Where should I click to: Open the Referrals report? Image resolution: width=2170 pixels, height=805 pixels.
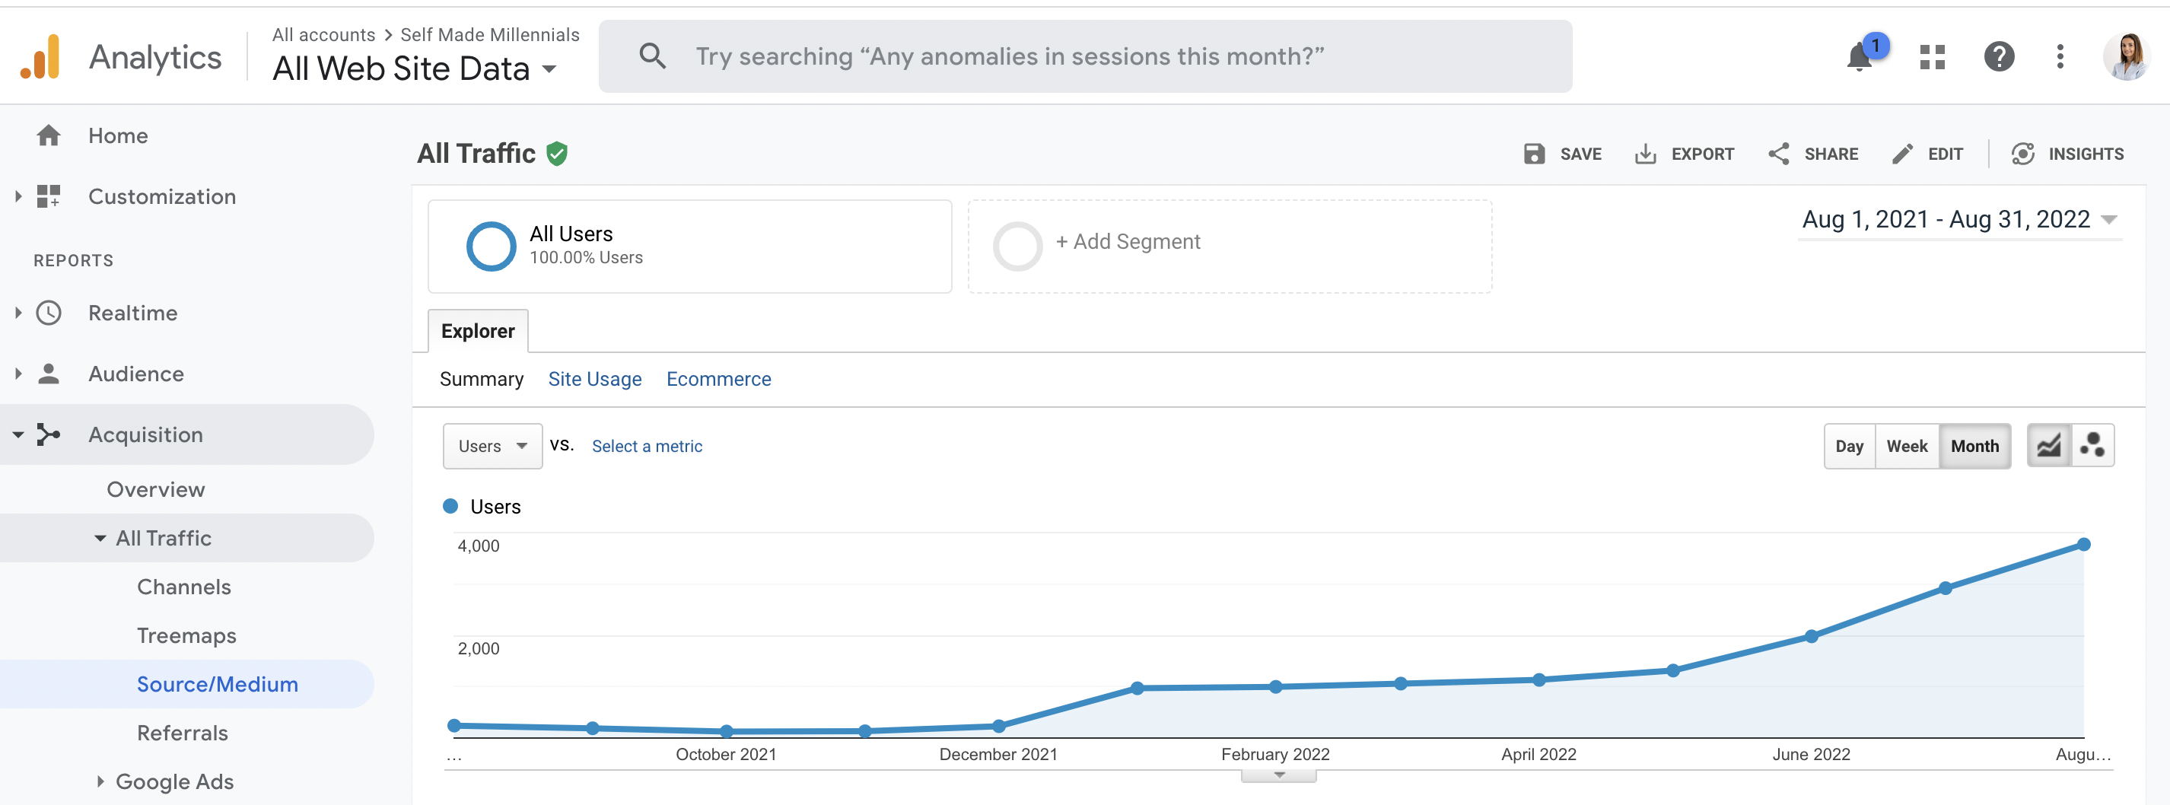click(x=182, y=733)
